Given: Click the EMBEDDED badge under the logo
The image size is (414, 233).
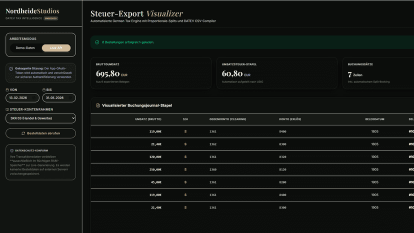Looking at the screenshot, I should tap(50, 18).
